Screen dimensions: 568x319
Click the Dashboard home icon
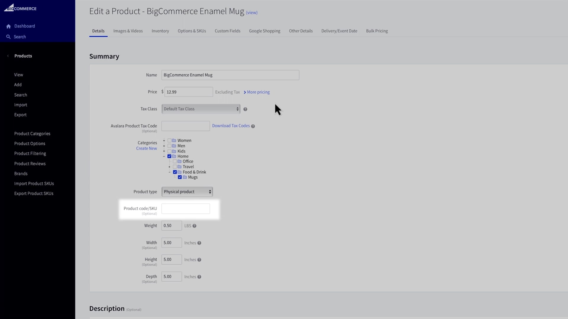coord(9,26)
